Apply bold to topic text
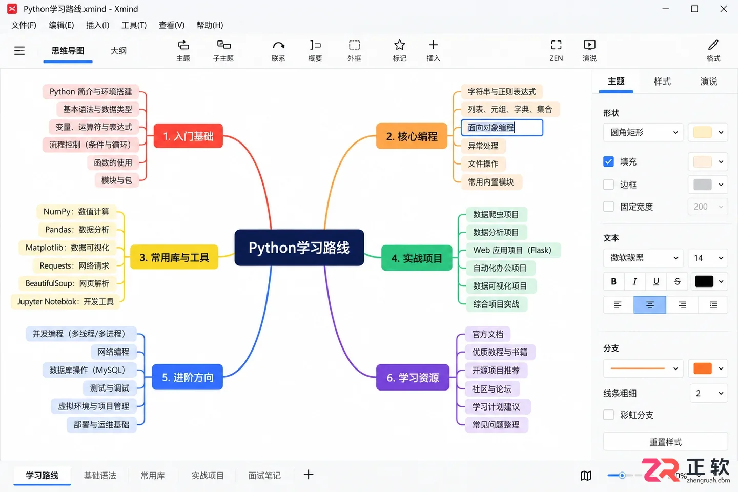Image resolution: width=738 pixels, height=492 pixels. tap(614, 281)
